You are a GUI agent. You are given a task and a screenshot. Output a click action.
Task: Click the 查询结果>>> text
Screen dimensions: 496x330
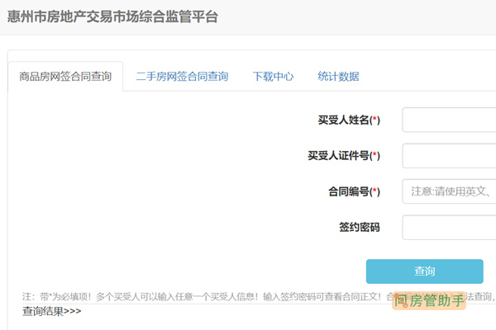tap(51, 311)
